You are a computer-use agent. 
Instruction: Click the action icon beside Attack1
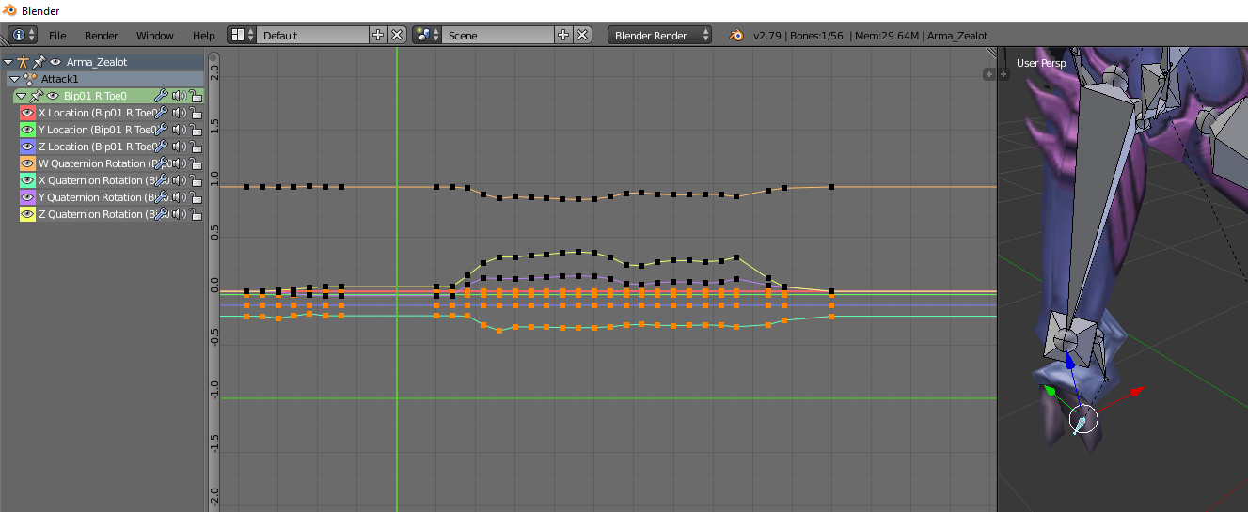(x=30, y=79)
